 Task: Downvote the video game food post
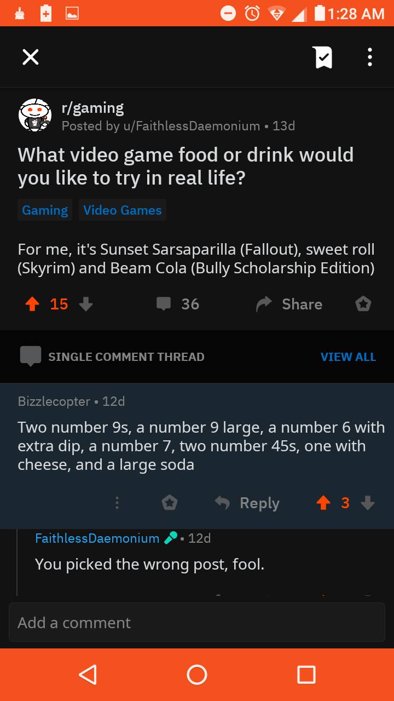click(x=86, y=305)
